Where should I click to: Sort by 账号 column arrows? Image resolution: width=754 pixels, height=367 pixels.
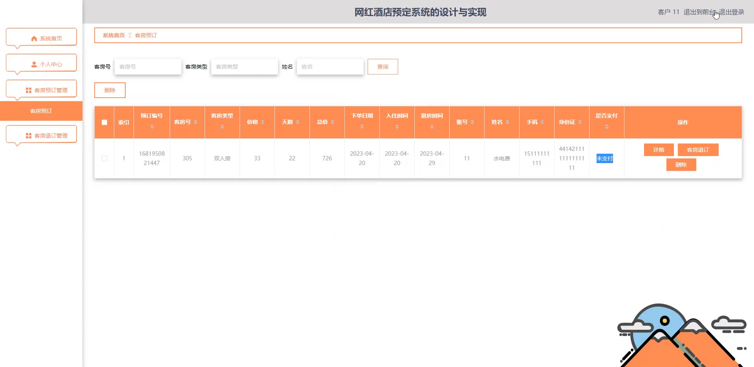pyautogui.click(x=472, y=122)
